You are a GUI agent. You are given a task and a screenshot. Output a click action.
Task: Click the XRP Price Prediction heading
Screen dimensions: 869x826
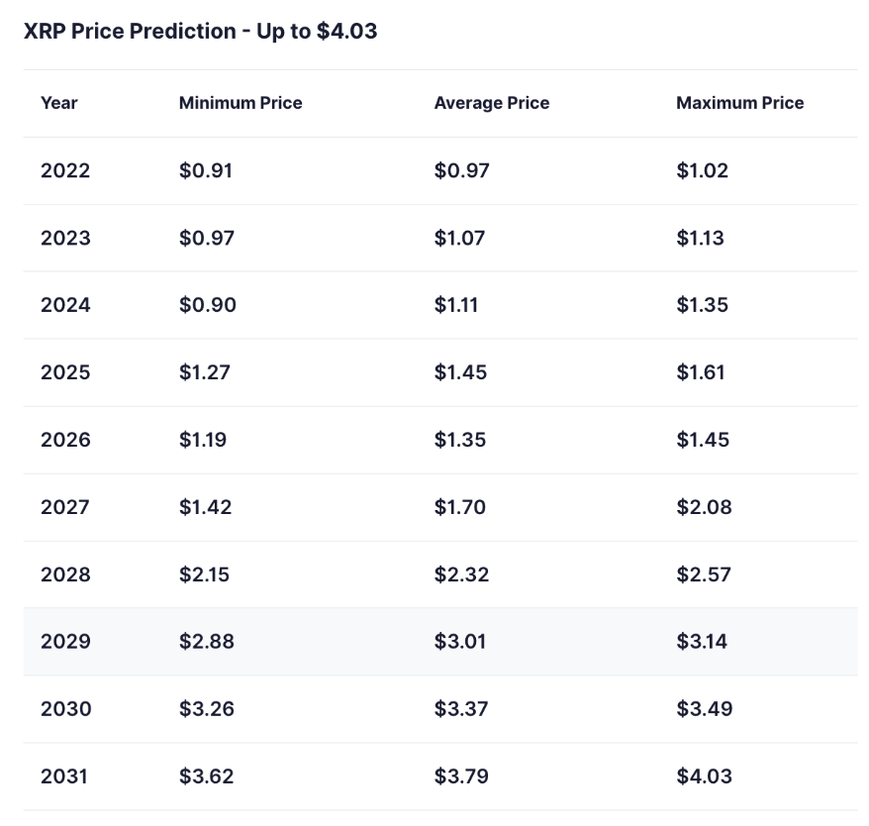200,32
